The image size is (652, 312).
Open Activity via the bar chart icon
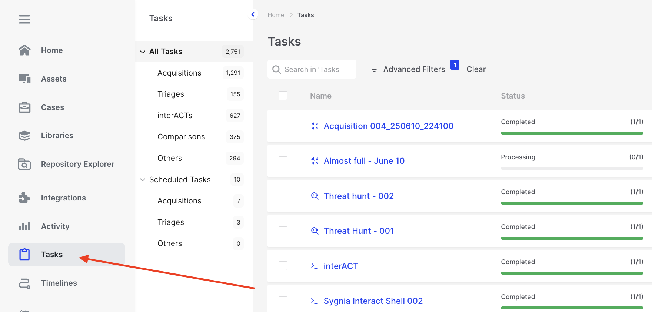click(x=24, y=226)
